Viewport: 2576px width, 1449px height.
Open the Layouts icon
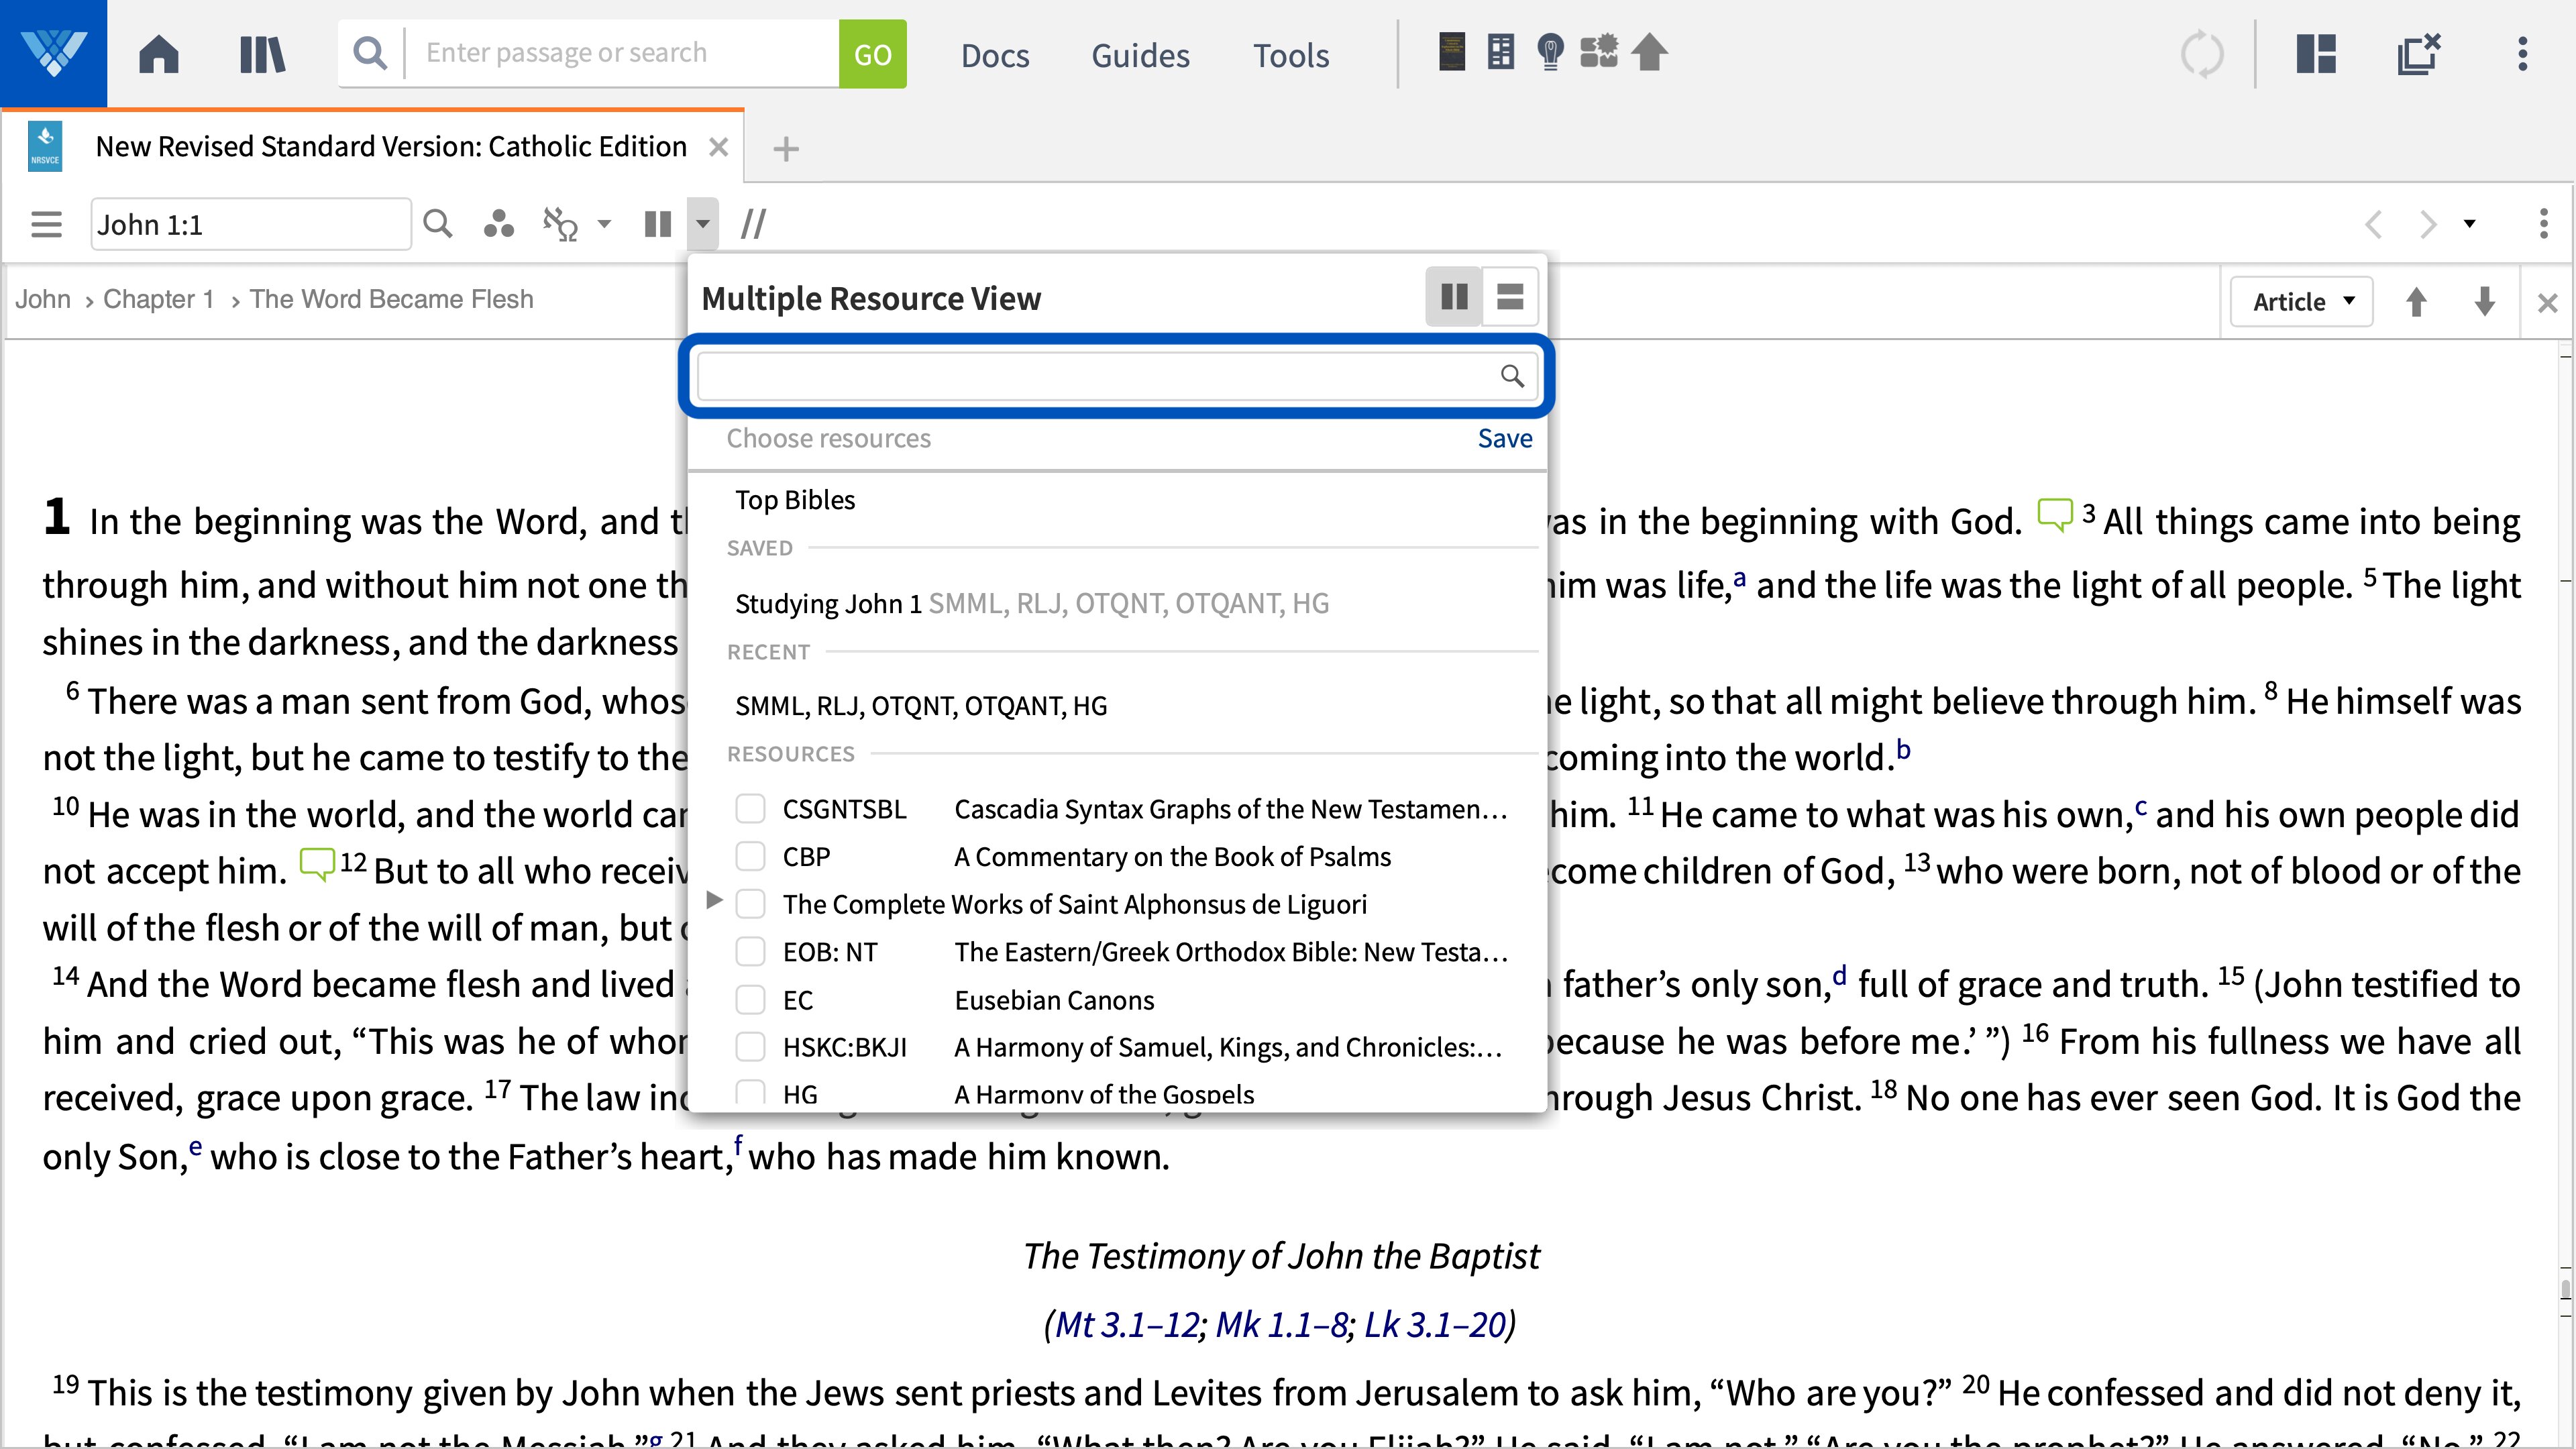pyautogui.click(x=2316, y=54)
